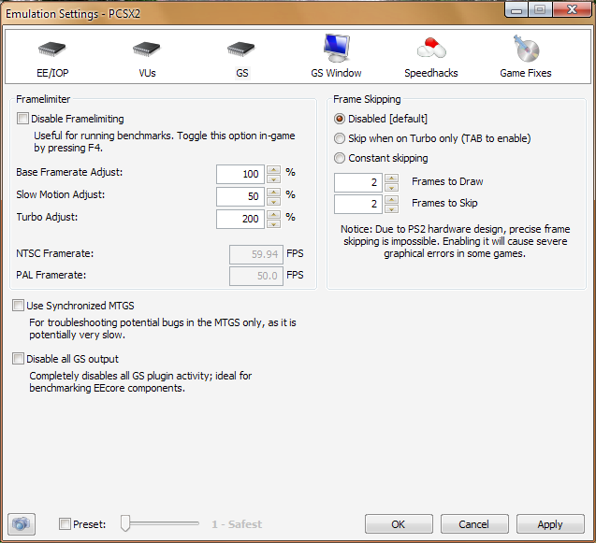This screenshot has width=596, height=543.
Task: Increase Frames to Draw value
Action: (391, 178)
